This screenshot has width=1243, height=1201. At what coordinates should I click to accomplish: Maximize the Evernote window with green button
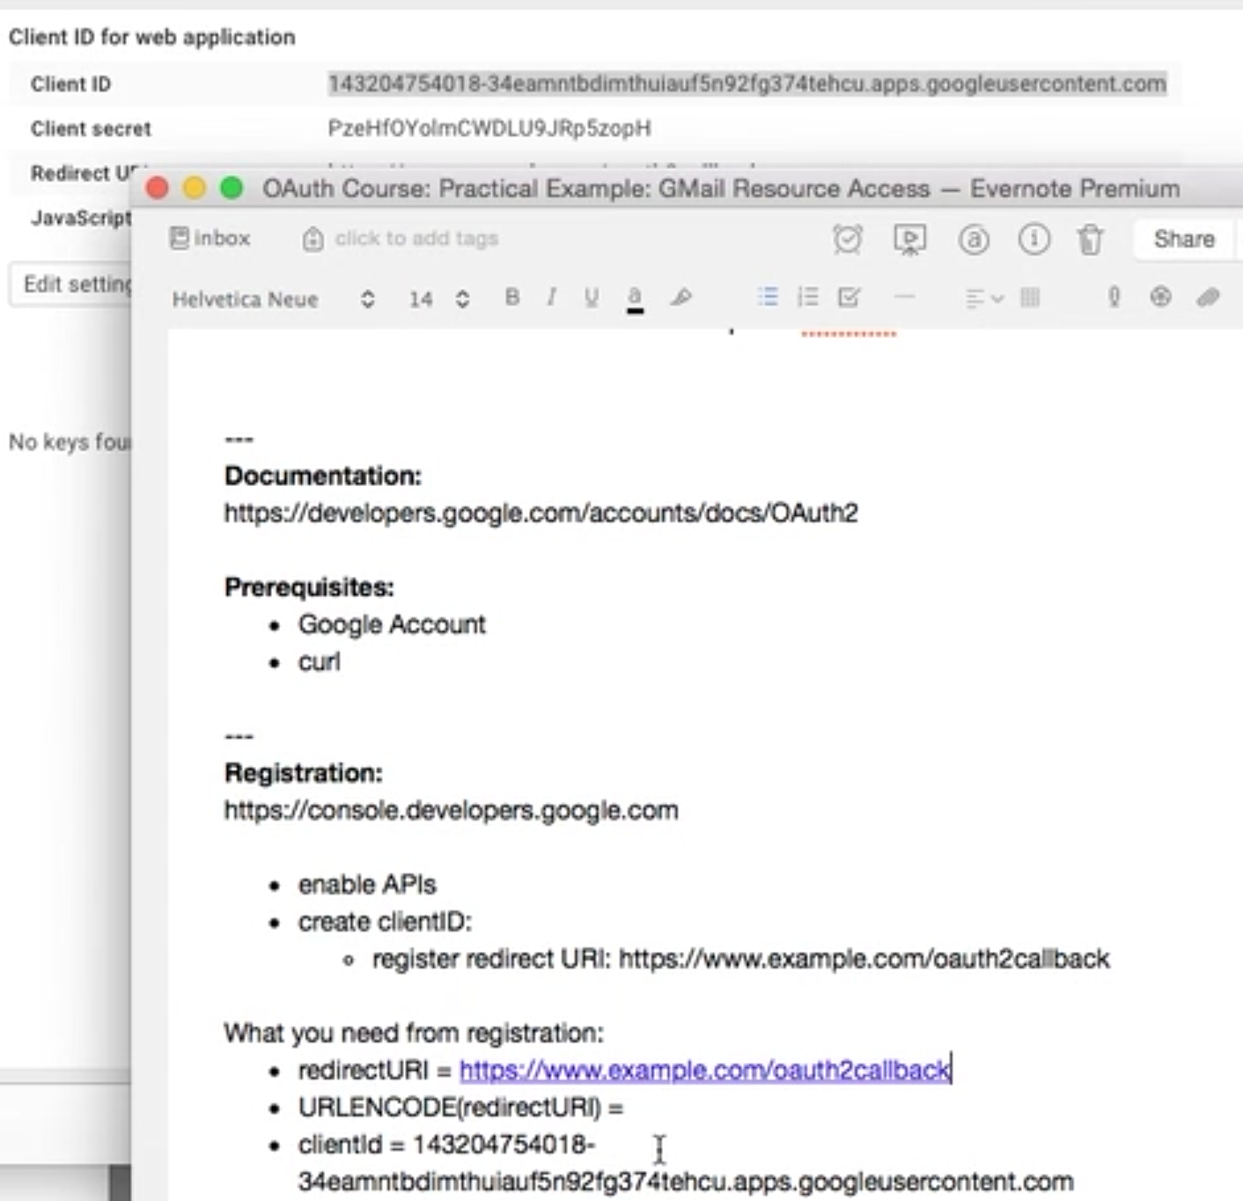[x=232, y=188]
